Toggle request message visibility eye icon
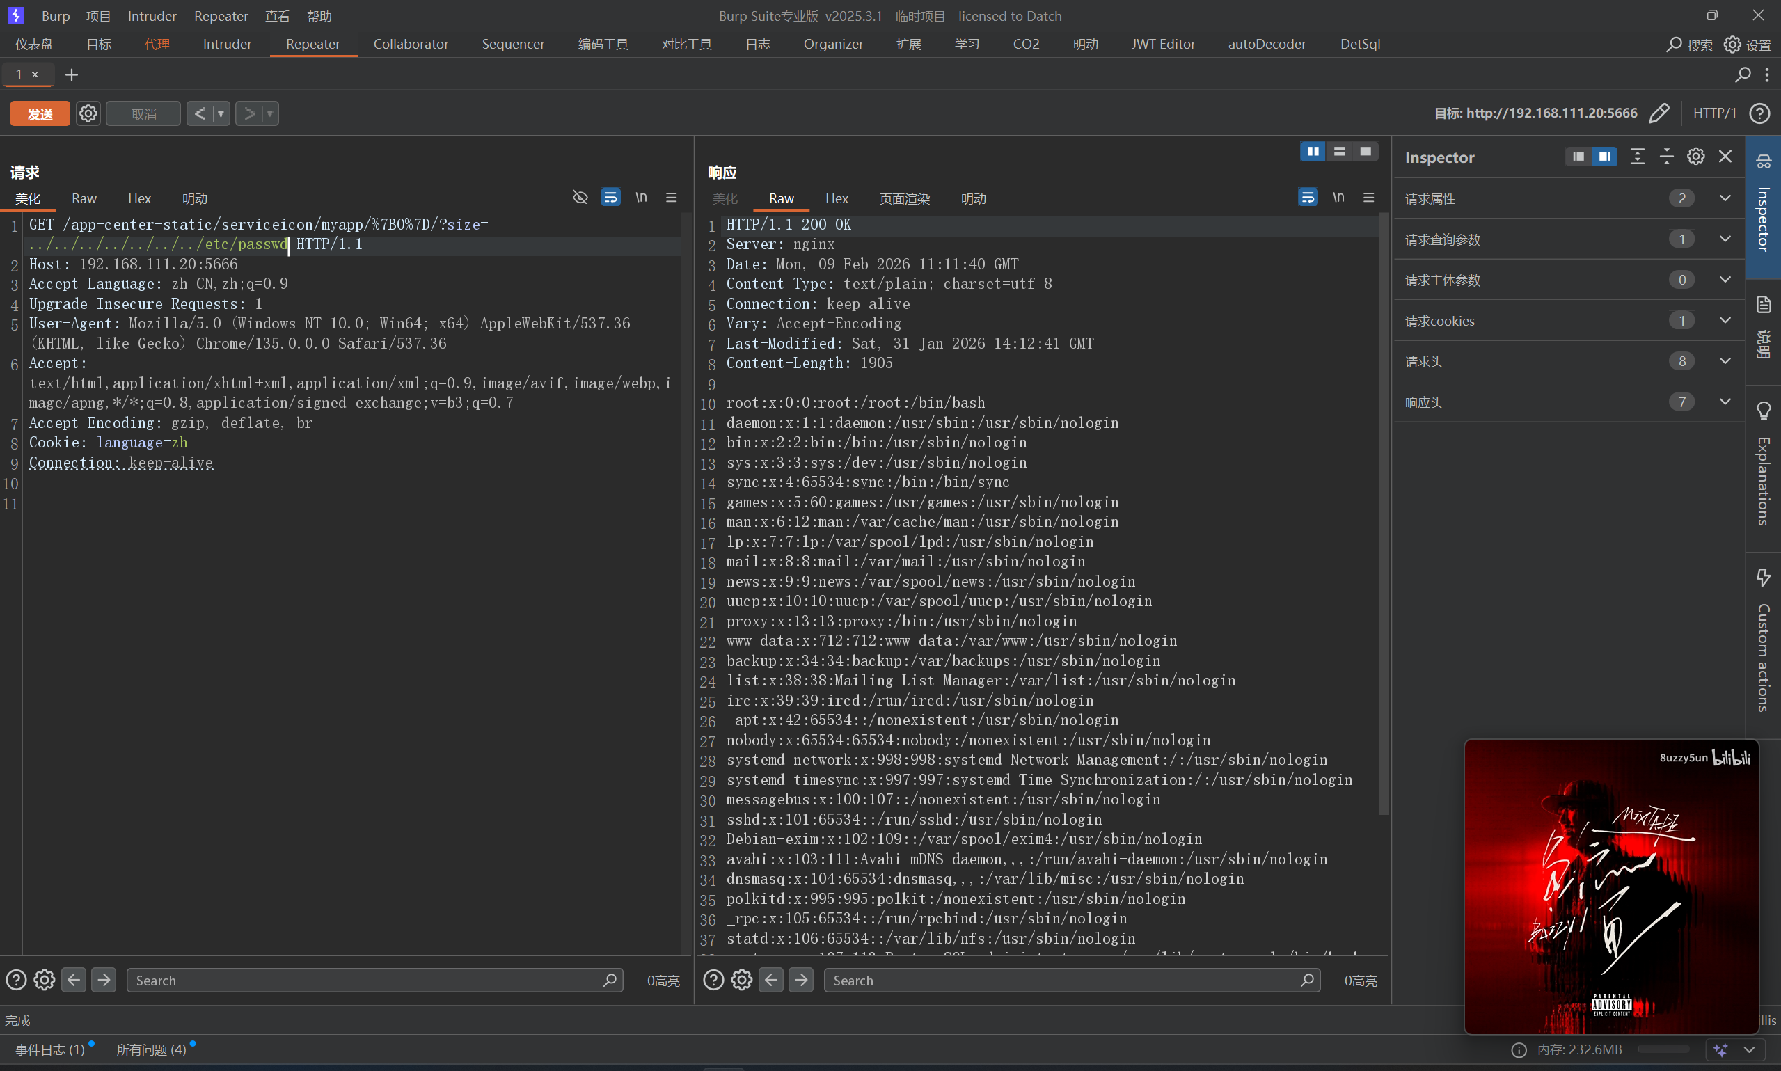This screenshot has height=1071, width=1781. point(580,197)
